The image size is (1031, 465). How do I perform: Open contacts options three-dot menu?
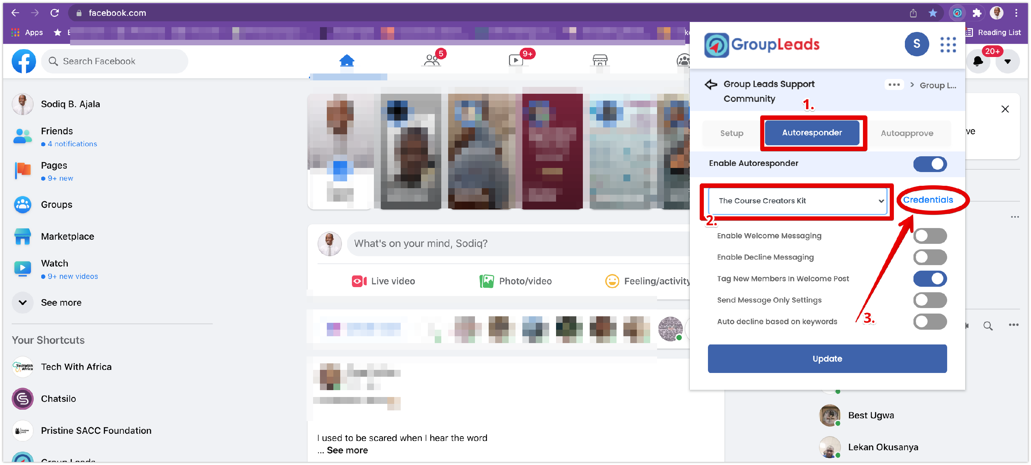(1013, 325)
